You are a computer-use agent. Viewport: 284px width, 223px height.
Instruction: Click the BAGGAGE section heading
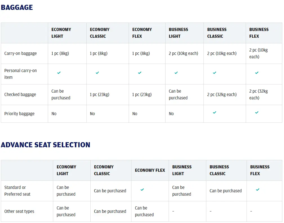click(17, 8)
